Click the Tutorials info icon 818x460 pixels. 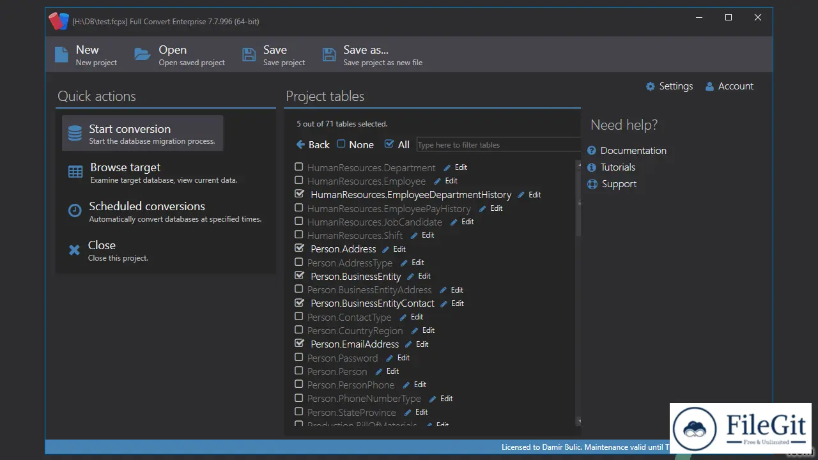(592, 167)
